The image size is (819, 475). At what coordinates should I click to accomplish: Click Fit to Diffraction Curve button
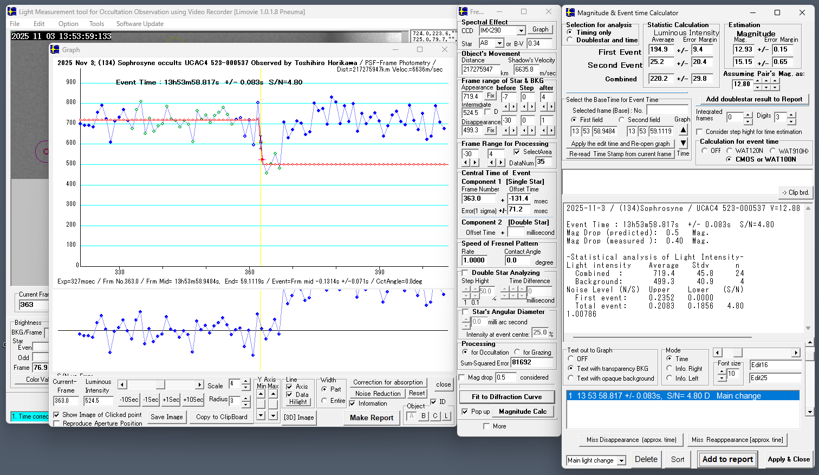click(506, 397)
